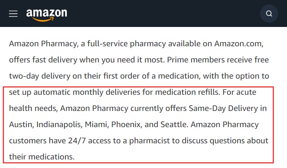This screenshot has height=168, width=287.
Task: Click the words 'acute' before health needs
Action: click(246, 92)
